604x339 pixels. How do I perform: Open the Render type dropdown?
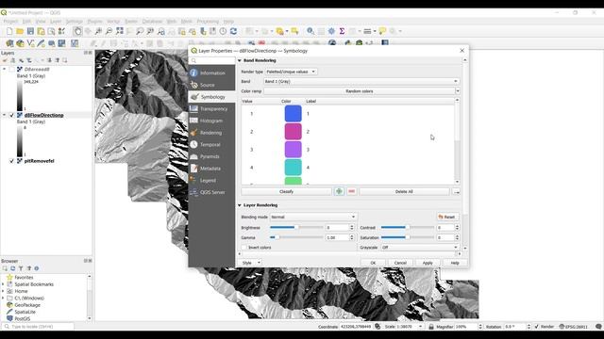(x=291, y=72)
